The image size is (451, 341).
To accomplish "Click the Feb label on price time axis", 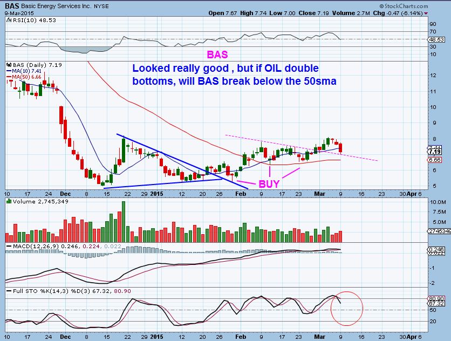I will coord(241,194).
